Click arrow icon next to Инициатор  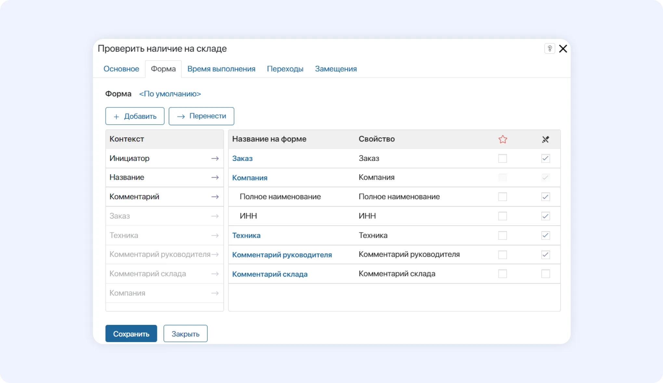point(215,158)
